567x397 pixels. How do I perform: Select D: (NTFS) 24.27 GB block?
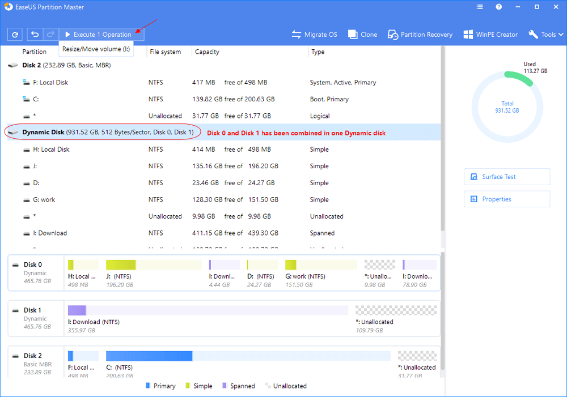(262, 274)
